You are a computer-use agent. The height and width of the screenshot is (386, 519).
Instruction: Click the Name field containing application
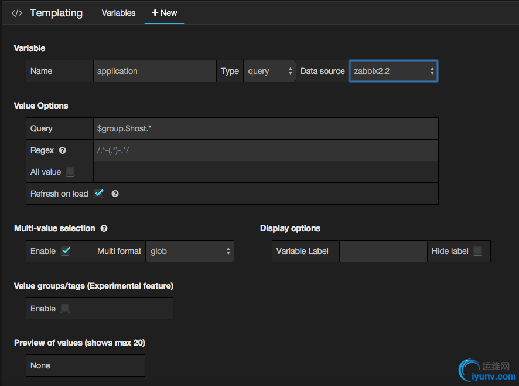tap(155, 71)
